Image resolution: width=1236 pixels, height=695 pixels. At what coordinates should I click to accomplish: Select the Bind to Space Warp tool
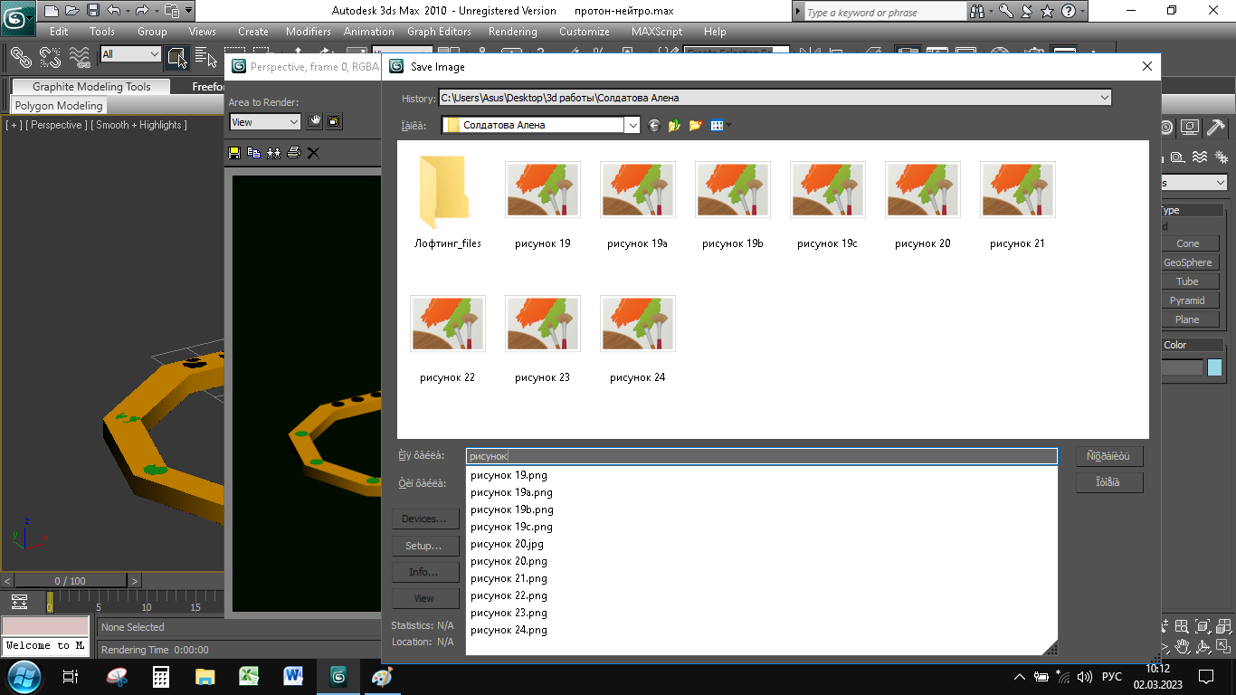[80, 58]
